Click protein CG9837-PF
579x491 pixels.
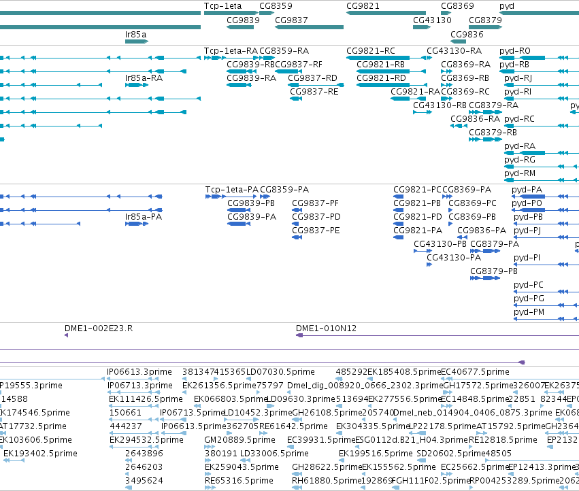[315, 203]
